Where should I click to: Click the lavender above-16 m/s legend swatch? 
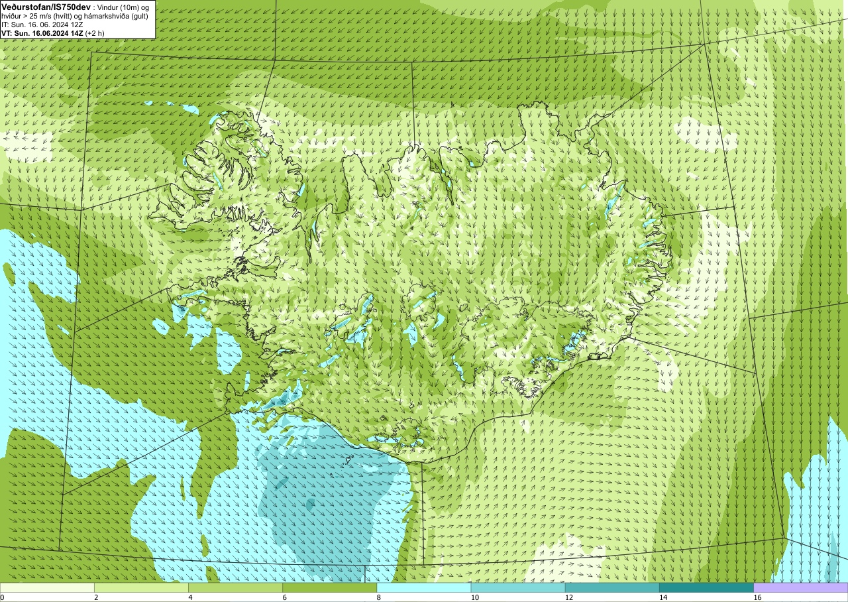point(801,587)
